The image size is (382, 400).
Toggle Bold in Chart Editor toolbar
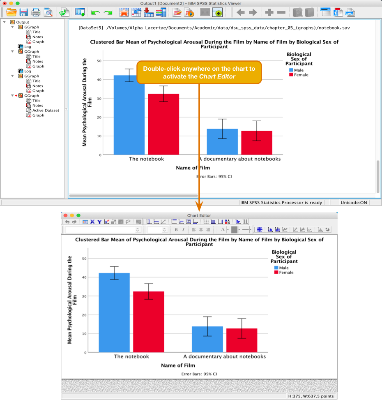(x=176, y=230)
